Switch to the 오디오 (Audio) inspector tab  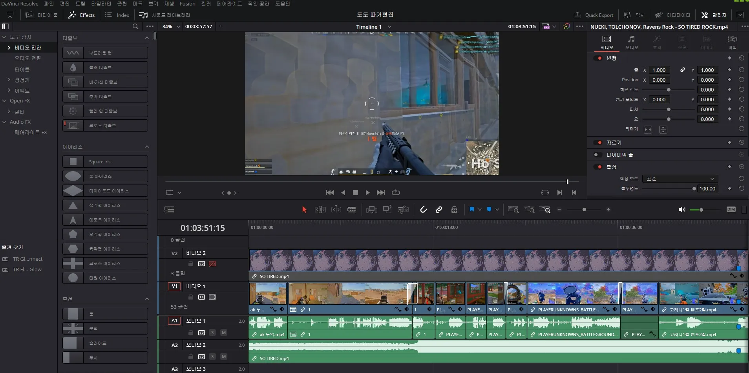(x=632, y=42)
